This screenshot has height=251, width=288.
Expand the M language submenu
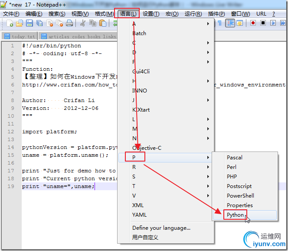[x=166, y=129]
